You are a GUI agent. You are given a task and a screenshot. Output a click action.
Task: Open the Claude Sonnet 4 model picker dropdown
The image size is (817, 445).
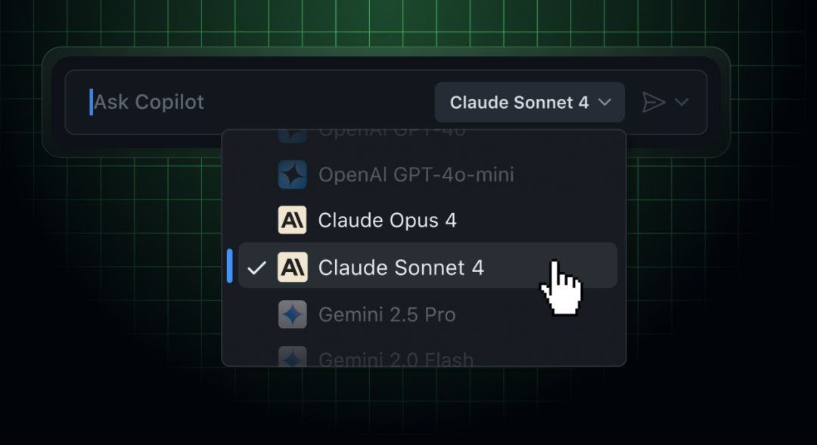[530, 102]
